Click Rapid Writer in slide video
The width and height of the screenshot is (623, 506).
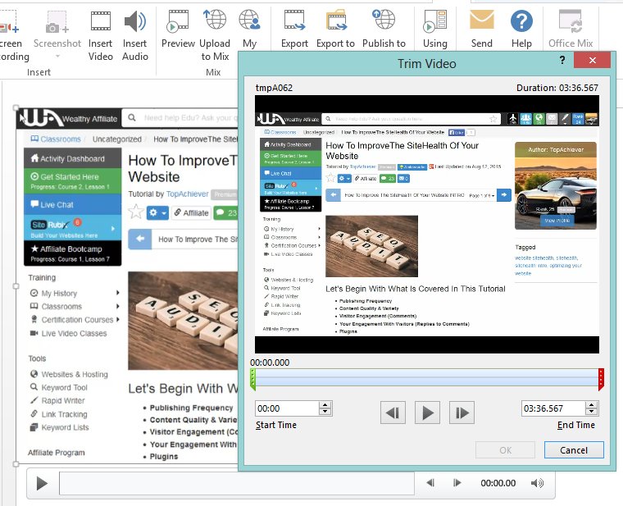pyautogui.click(x=57, y=400)
